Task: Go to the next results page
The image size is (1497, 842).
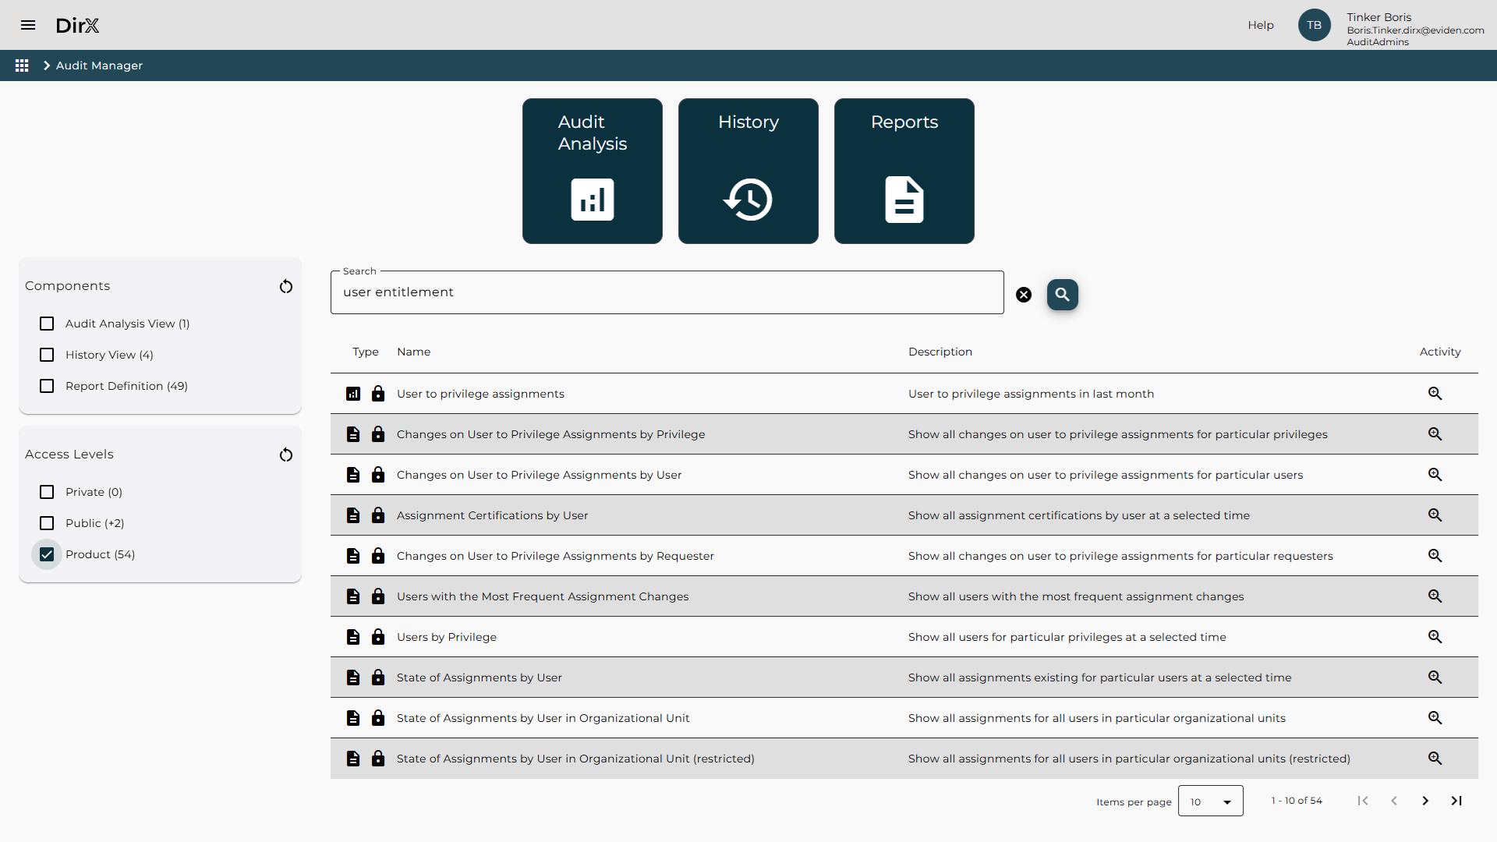Action: coord(1425,801)
